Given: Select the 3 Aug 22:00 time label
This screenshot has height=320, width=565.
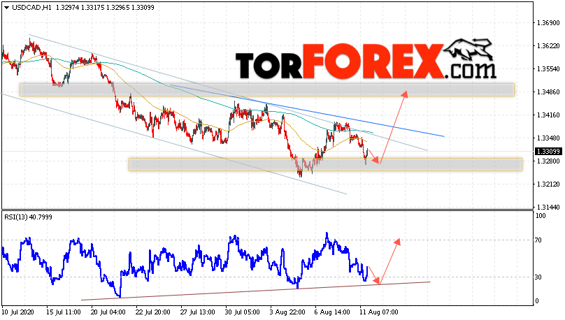Looking at the screenshot, I should click(288, 312).
